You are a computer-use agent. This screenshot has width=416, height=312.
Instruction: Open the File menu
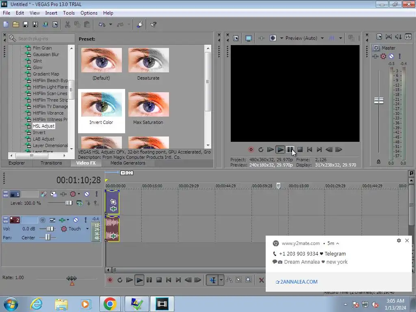tap(6, 13)
